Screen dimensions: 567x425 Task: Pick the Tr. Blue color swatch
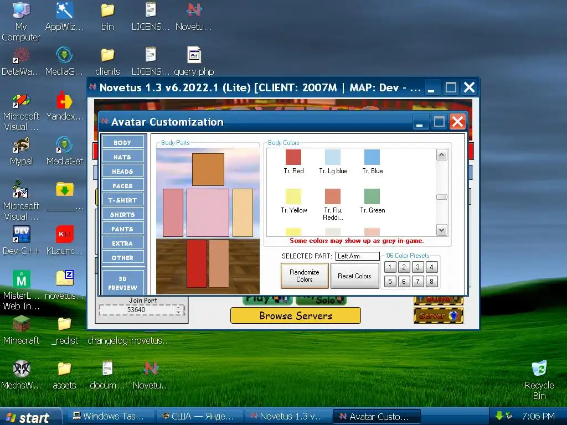372,157
